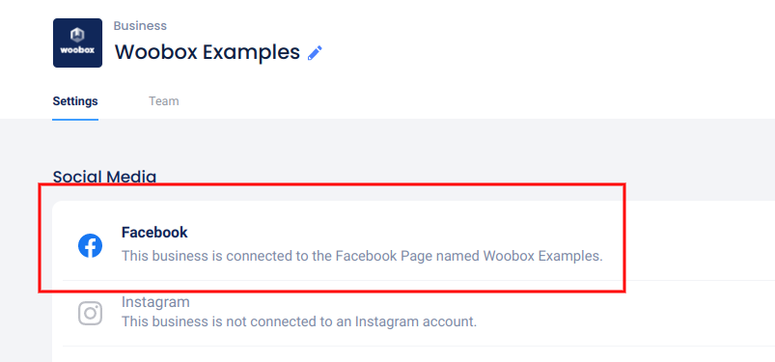Open the Instagram connection row title
Viewport: 775px width, 362px height.
click(155, 301)
